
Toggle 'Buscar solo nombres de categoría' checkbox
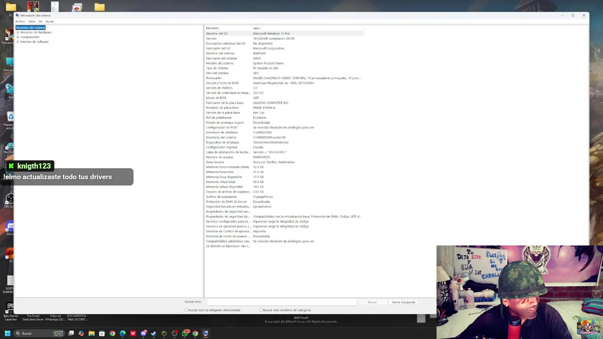(x=261, y=310)
